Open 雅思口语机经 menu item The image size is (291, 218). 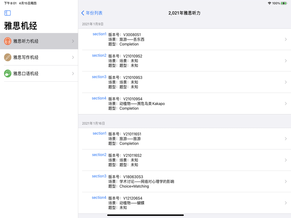(x=39, y=73)
